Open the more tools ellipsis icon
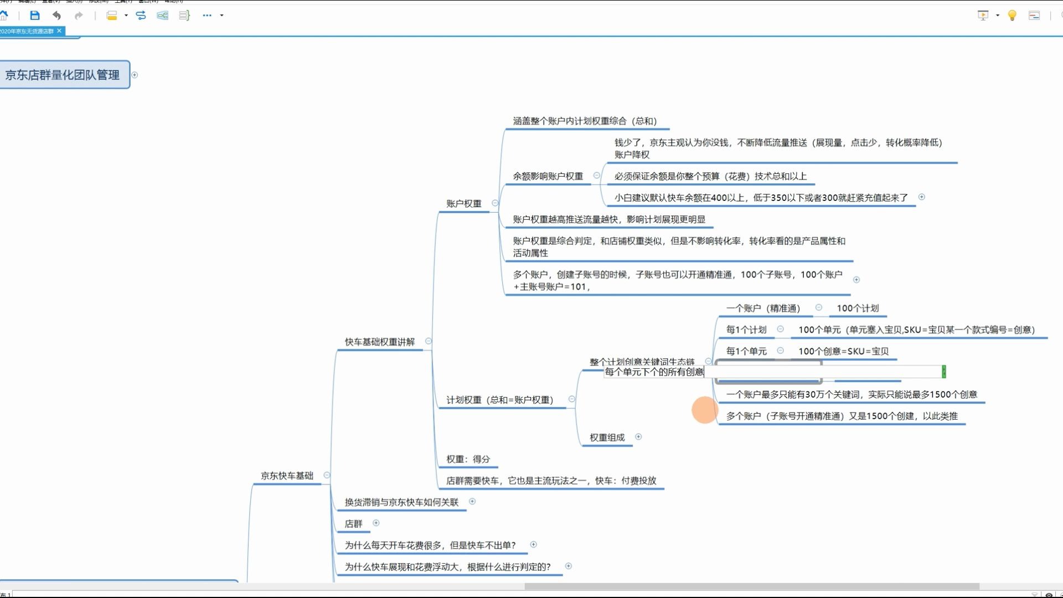The height and width of the screenshot is (598, 1063). (x=207, y=16)
